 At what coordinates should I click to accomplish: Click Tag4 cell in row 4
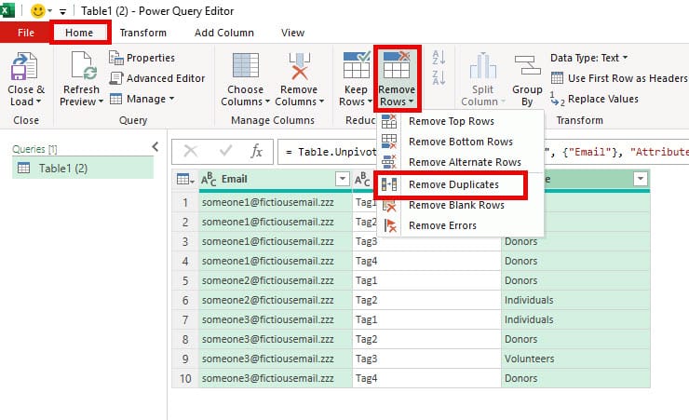coord(426,261)
